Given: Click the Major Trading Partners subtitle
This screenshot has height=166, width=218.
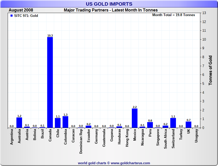Looking at the screenshot, I should [111, 10].
